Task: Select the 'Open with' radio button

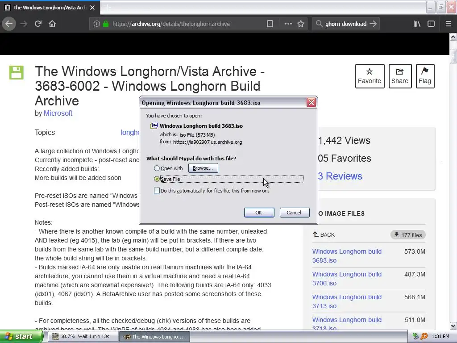Action: (x=157, y=168)
